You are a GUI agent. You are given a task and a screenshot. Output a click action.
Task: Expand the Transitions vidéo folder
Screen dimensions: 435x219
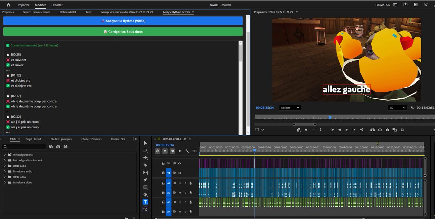point(5,182)
